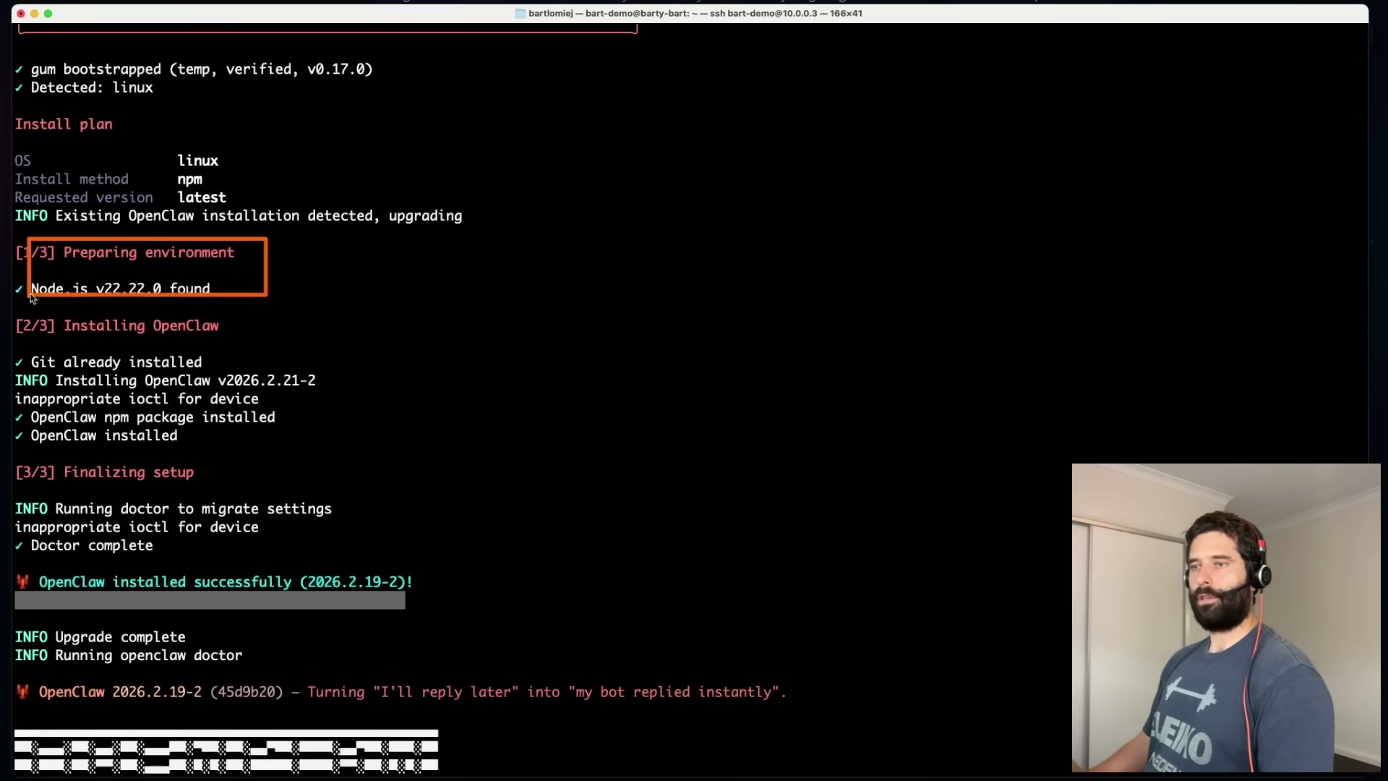1388x781 pixels.
Task: Click the '[1/3] Preparing environment' step
Action: 125,252
